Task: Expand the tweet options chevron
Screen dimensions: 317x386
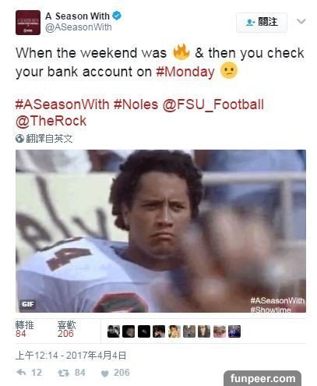Action: tap(301, 21)
